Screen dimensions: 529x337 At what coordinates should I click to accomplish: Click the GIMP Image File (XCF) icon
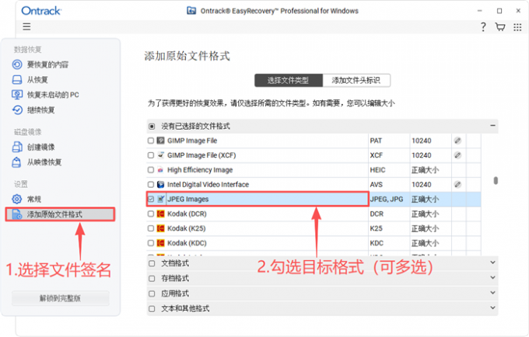pos(161,155)
